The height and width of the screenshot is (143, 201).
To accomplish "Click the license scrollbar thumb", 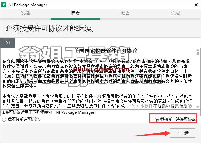I will coord(198,53).
